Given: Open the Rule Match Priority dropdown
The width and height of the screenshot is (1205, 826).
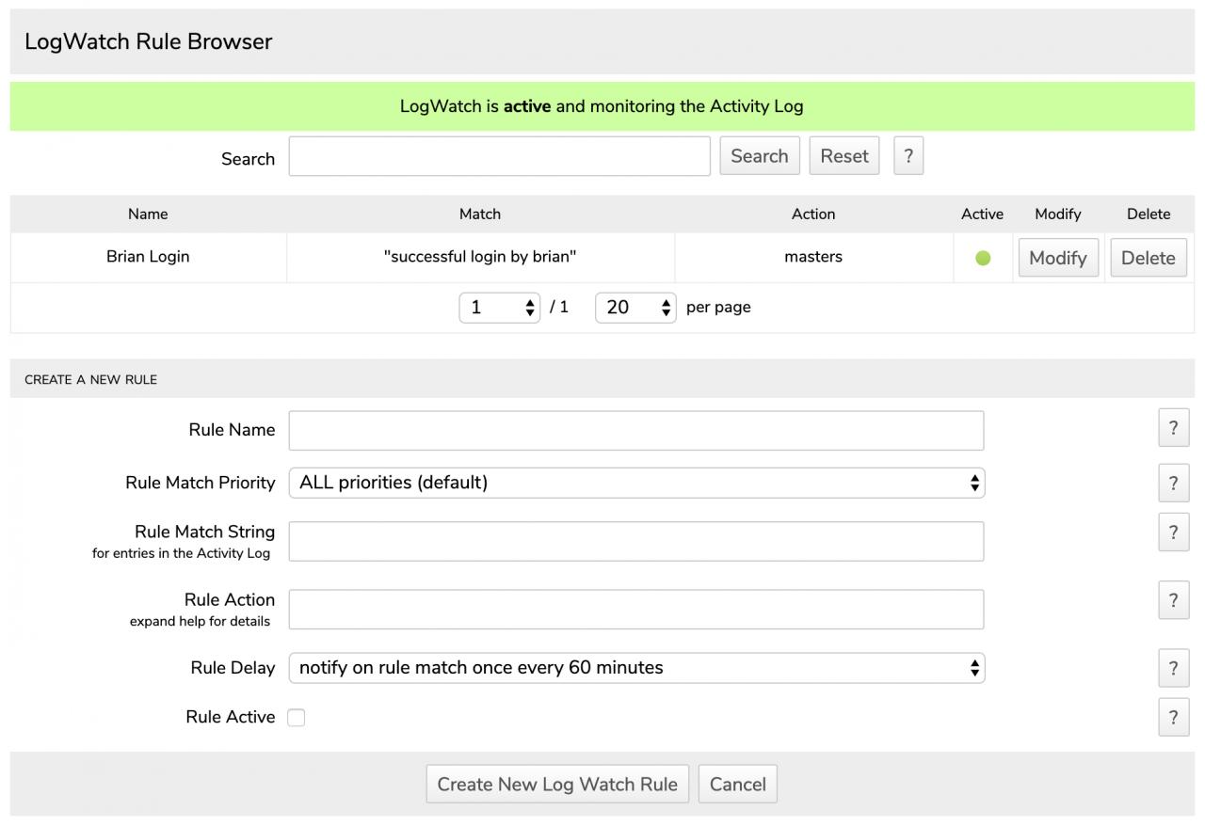Looking at the screenshot, I should 635,483.
